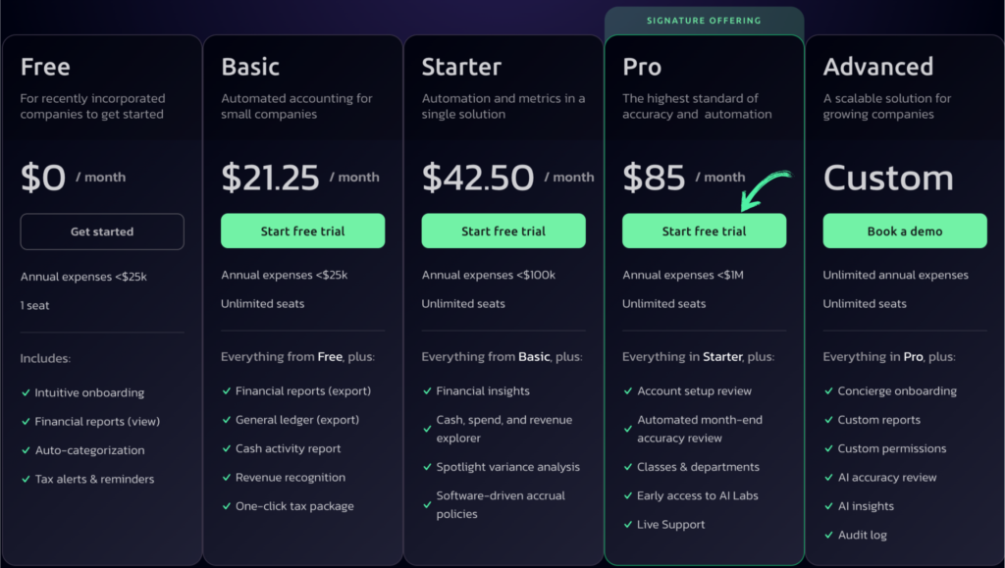Start free trial for Basic plan
The height and width of the screenshot is (568, 1005).
(x=302, y=231)
